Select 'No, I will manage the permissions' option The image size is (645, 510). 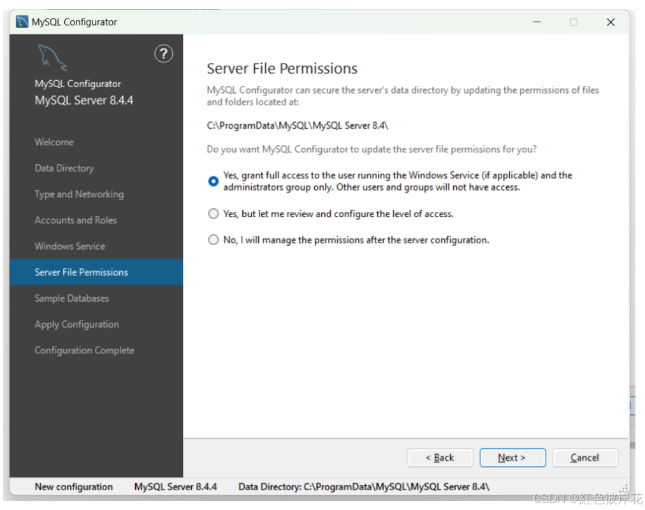213,239
